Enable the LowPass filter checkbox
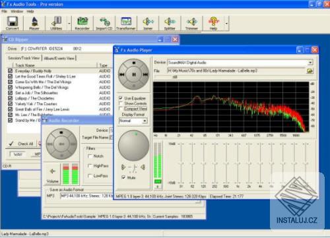This screenshot has height=238, width=330. [90, 176]
